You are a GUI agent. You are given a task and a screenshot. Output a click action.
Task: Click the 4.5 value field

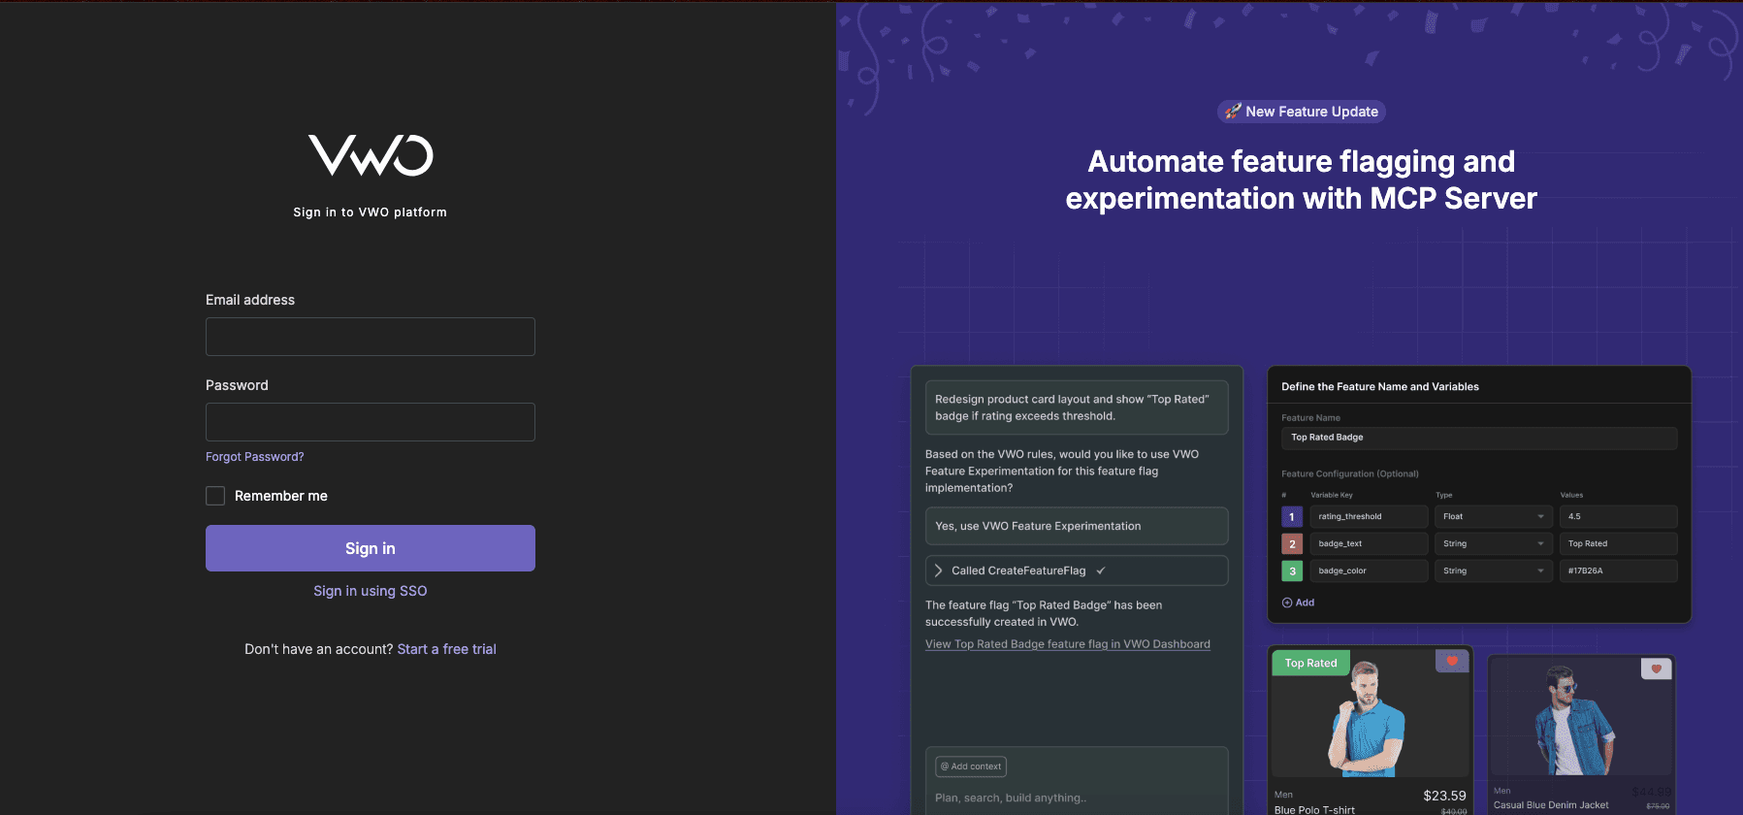(1619, 516)
